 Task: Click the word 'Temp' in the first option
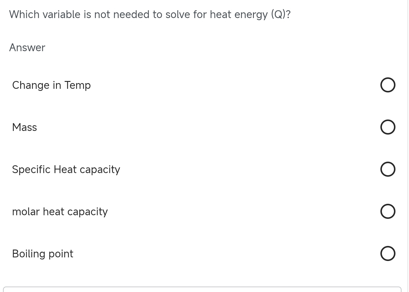[x=77, y=85]
